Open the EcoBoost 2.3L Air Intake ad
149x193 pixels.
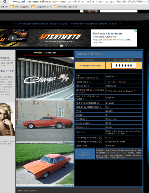[x=108, y=34]
